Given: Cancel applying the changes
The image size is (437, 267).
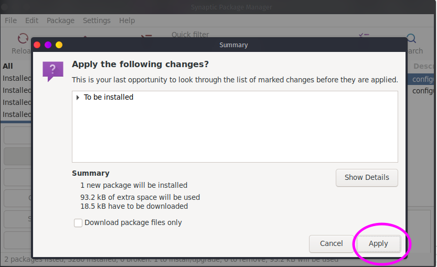Looking at the screenshot, I should [331, 243].
